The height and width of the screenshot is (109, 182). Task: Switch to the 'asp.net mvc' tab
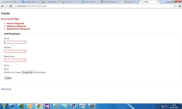click(70, 2)
